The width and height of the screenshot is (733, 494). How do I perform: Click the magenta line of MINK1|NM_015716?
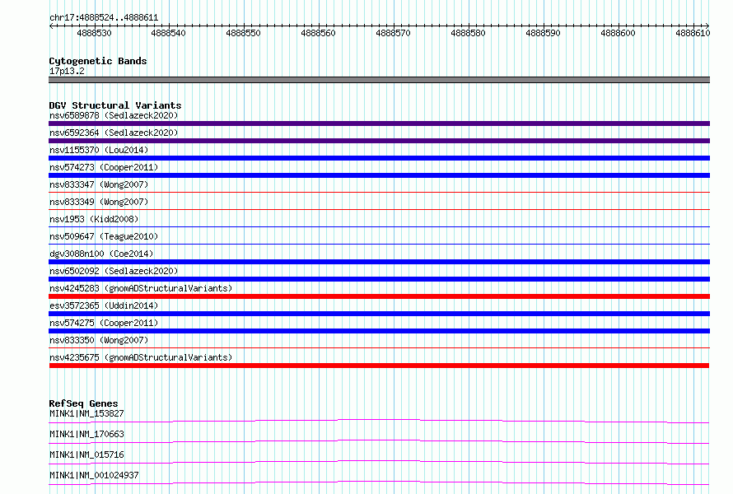point(379,461)
